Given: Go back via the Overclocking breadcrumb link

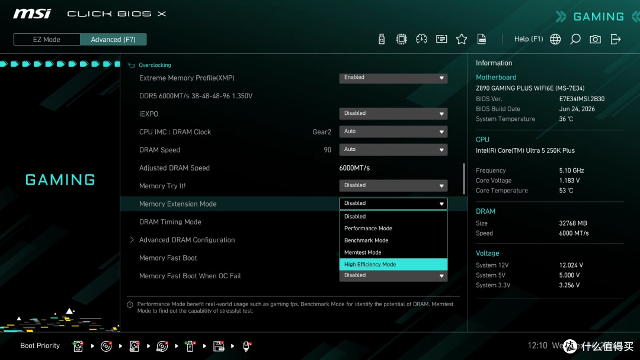Looking at the screenshot, I should pyautogui.click(x=155, y=65).
